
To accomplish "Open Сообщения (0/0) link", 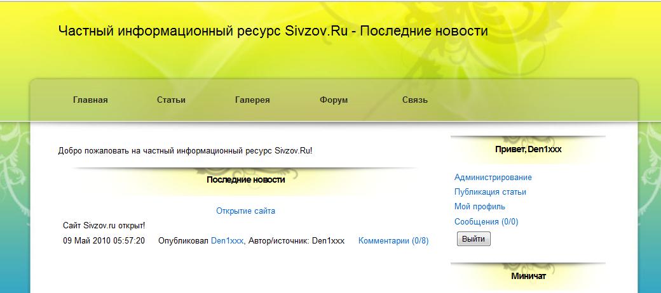I will (x=486, y=221).
